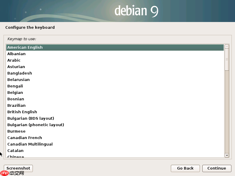The width and height of the screenshot is (235, 176).
Task: Choose Belarusian keyboard layout
Action: (x=115, y=79)
